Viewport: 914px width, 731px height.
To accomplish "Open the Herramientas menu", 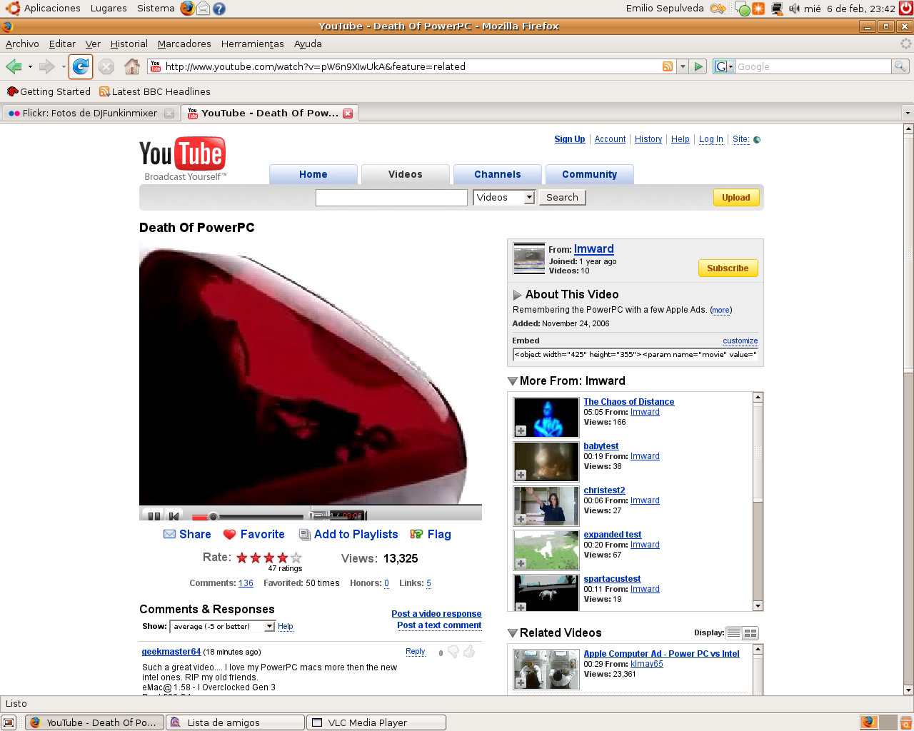I will point(253,44).
